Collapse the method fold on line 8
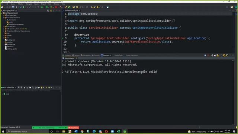238x134 pixels. [x=67, y=35]
